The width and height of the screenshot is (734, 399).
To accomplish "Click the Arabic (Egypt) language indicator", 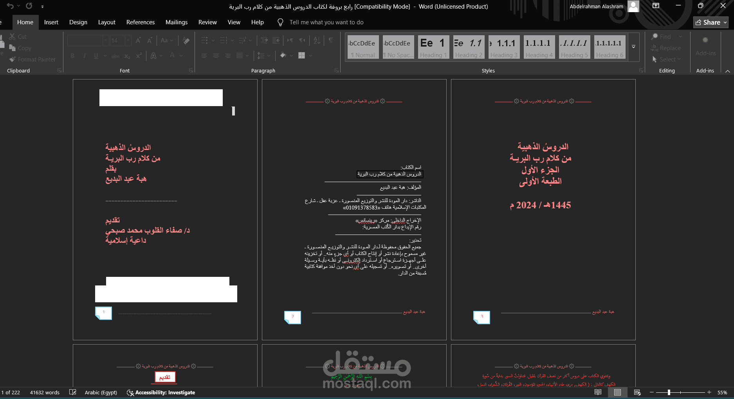I will click(x=101, y=392).
